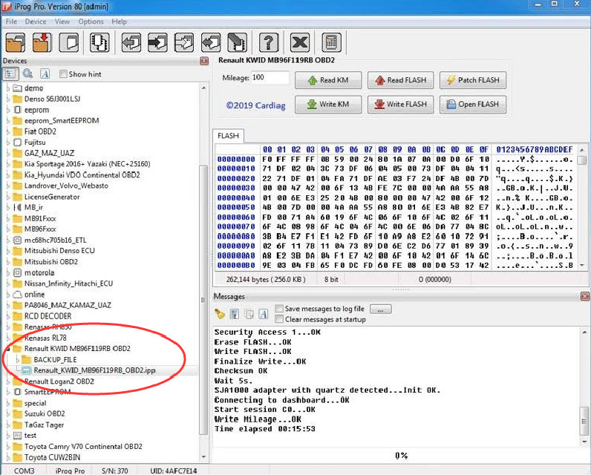
Task: Expand the demo folder
Action: [x=8, y=88]
